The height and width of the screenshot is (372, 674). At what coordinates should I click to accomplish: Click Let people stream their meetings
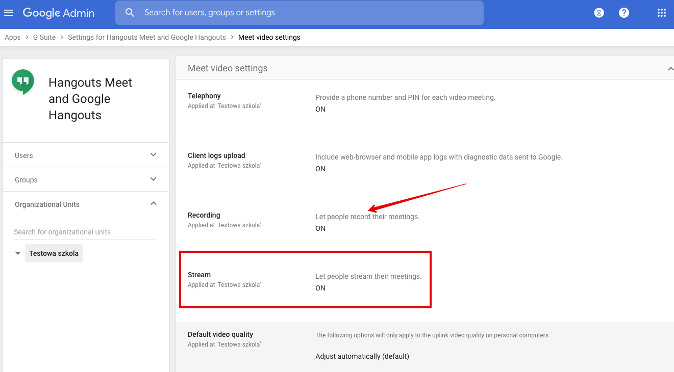[368, 276]
